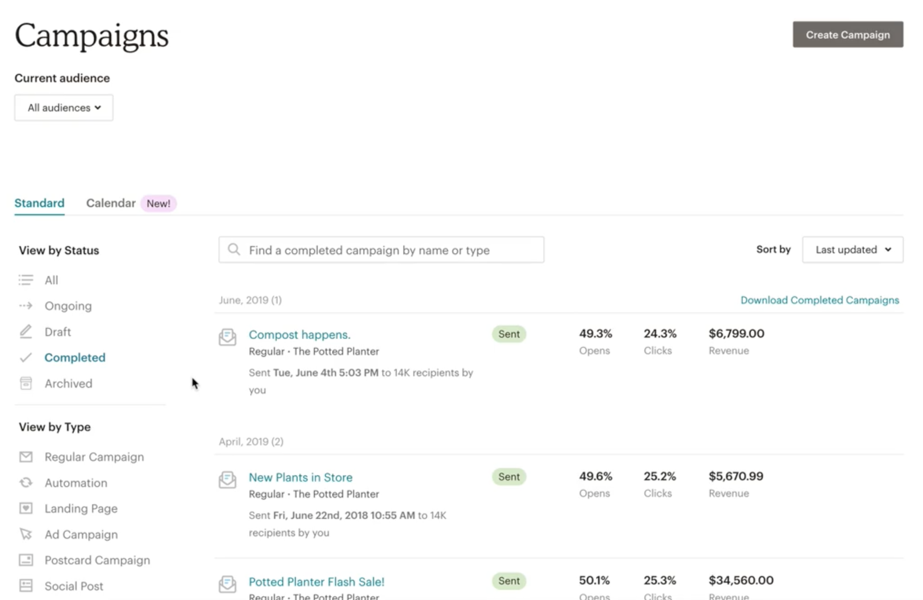Viewport: 923px width, 600px height.
Task: Select the Landing Page icon
Action: (26, 508)
